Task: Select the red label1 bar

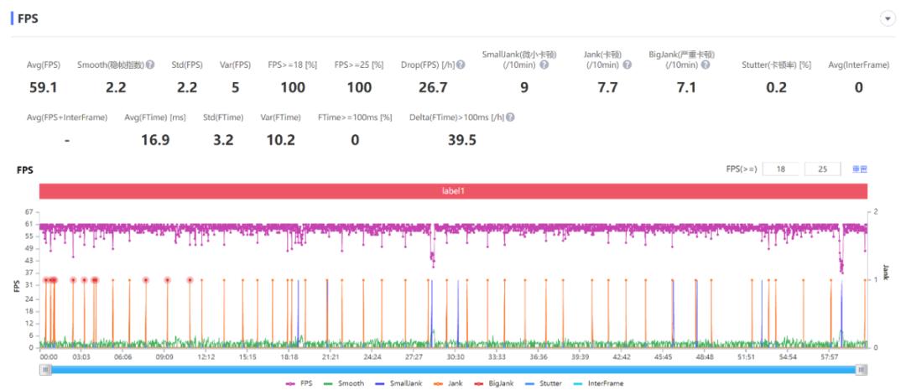Action: (453, 190)
